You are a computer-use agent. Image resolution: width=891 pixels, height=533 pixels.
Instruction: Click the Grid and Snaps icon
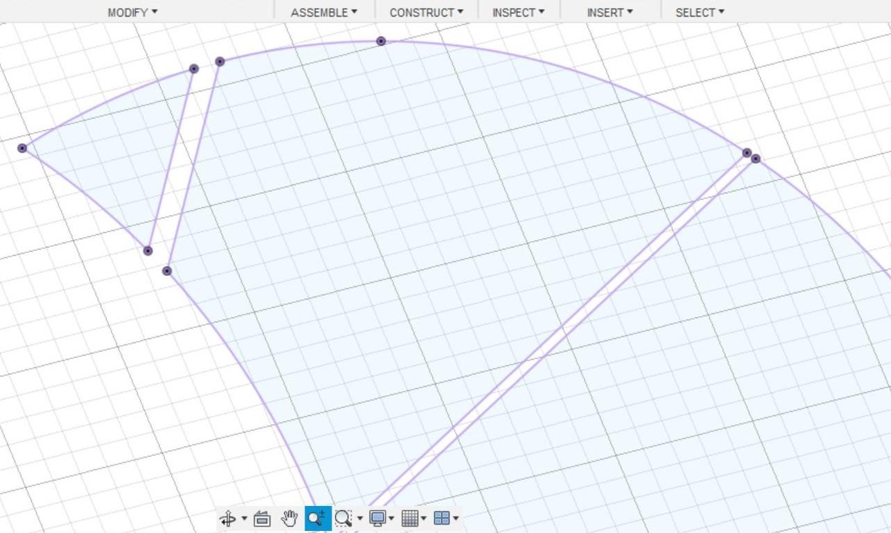point(410,518)
